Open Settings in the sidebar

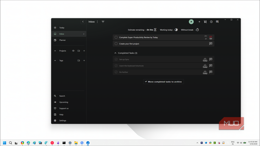[69, 121]
